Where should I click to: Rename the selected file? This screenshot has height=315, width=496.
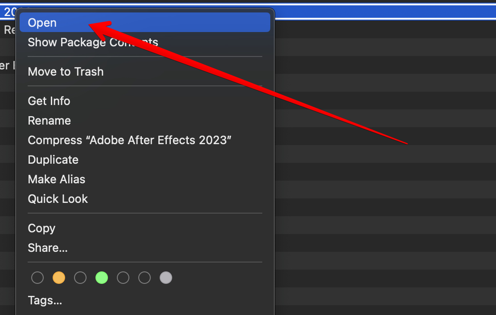(49, 121)
